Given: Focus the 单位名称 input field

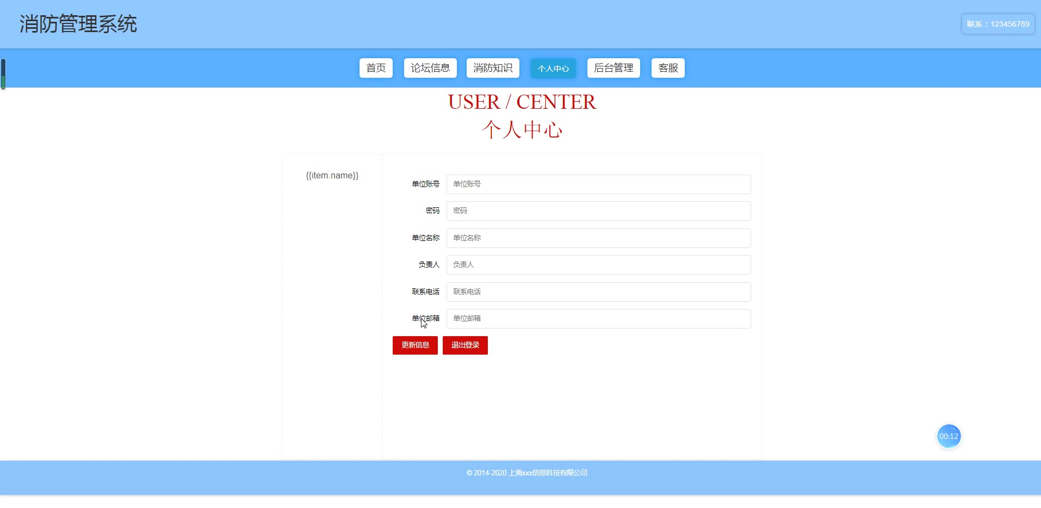Looking at the screenshot, I should point(598,238).
